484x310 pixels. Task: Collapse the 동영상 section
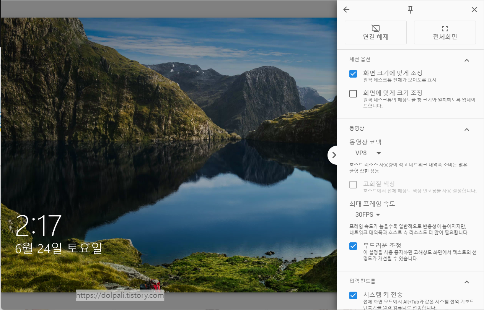[466, 129]
